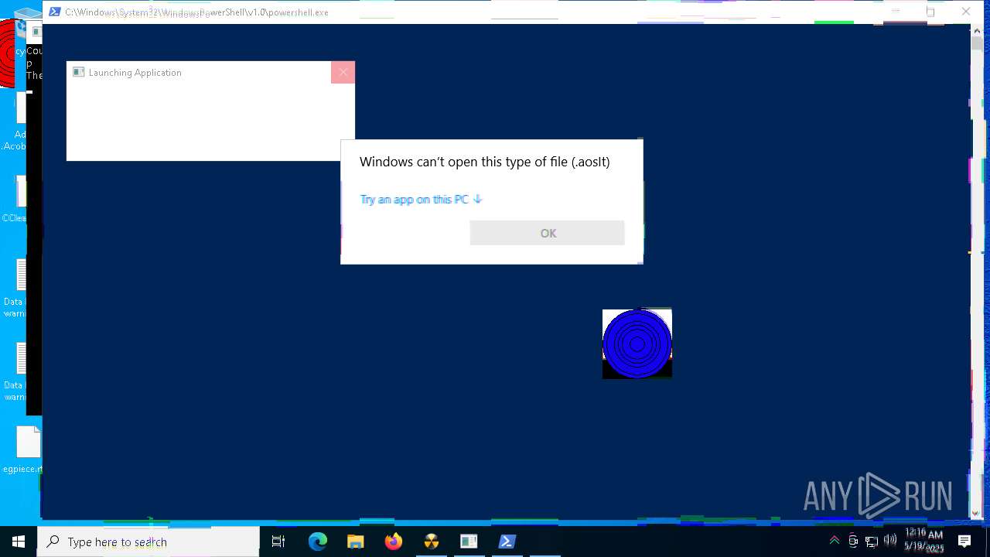
Task: Show hidden system tray icons
Action: (x=835, y=541)
